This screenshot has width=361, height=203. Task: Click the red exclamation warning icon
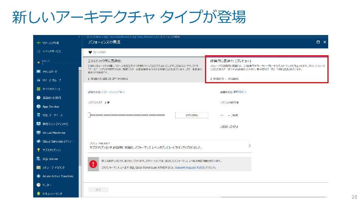93,164
